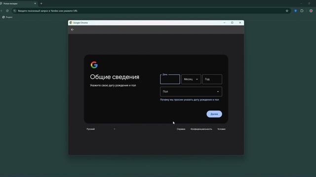
Task: Click the Chrome icon in the popup title bar
Action: pos(71,23)
